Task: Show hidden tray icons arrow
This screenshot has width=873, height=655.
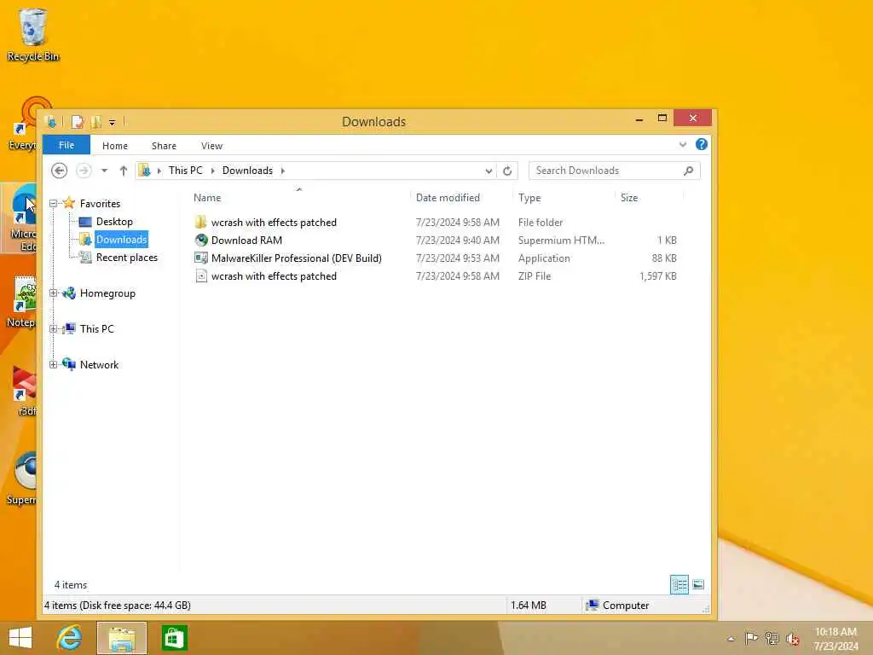Action: [731, 639]
